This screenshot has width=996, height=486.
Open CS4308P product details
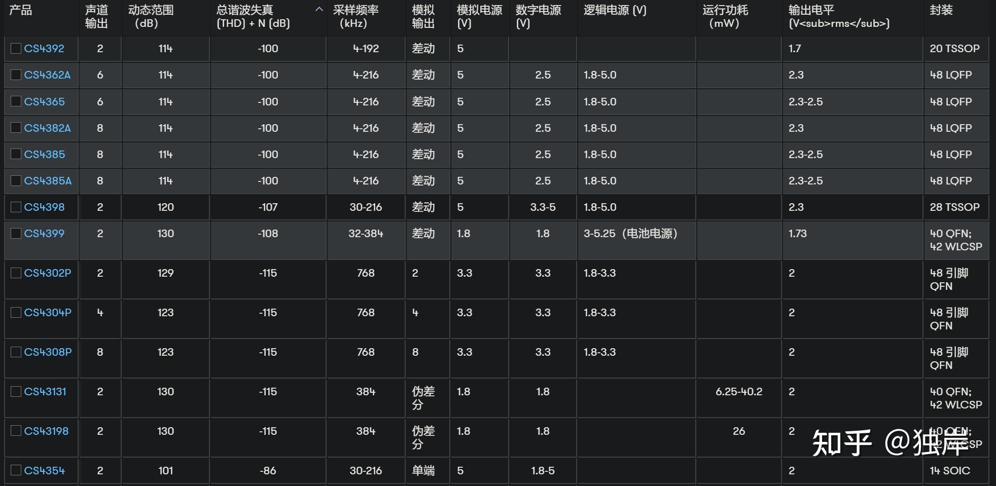(48, 352)
